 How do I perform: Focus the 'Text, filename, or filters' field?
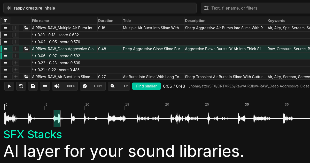click(x=255, y=8)
